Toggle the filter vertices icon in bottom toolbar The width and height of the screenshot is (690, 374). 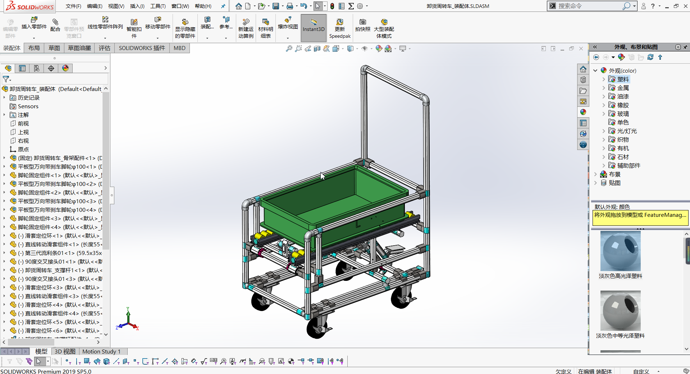coord(68,361)
